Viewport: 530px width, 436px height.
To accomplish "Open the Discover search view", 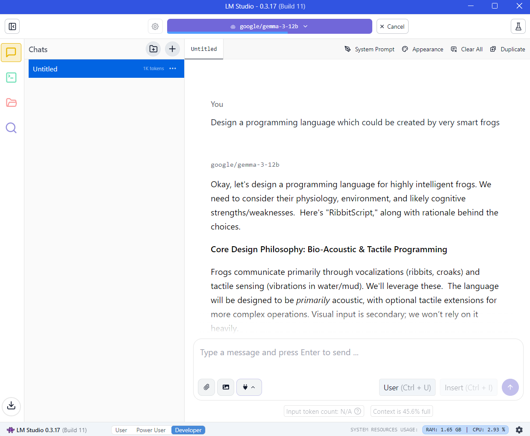I will (x=11, y=128).
